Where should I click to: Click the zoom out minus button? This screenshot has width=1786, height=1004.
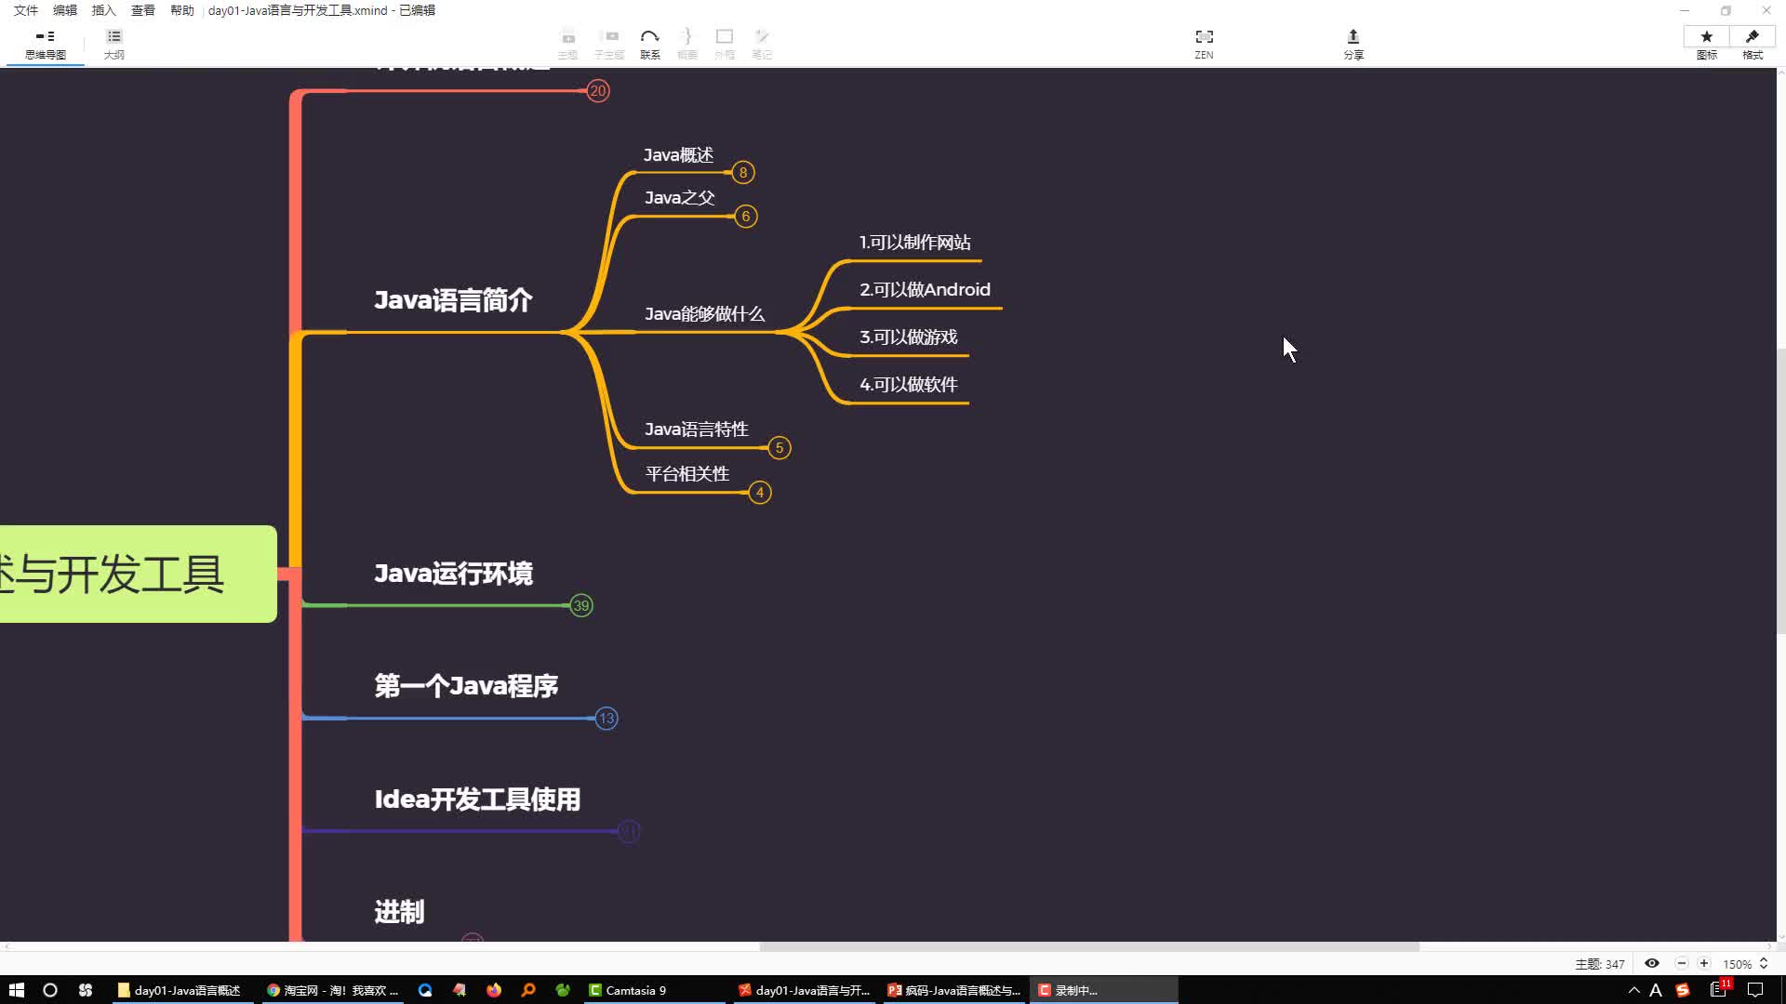[1681, 964]
